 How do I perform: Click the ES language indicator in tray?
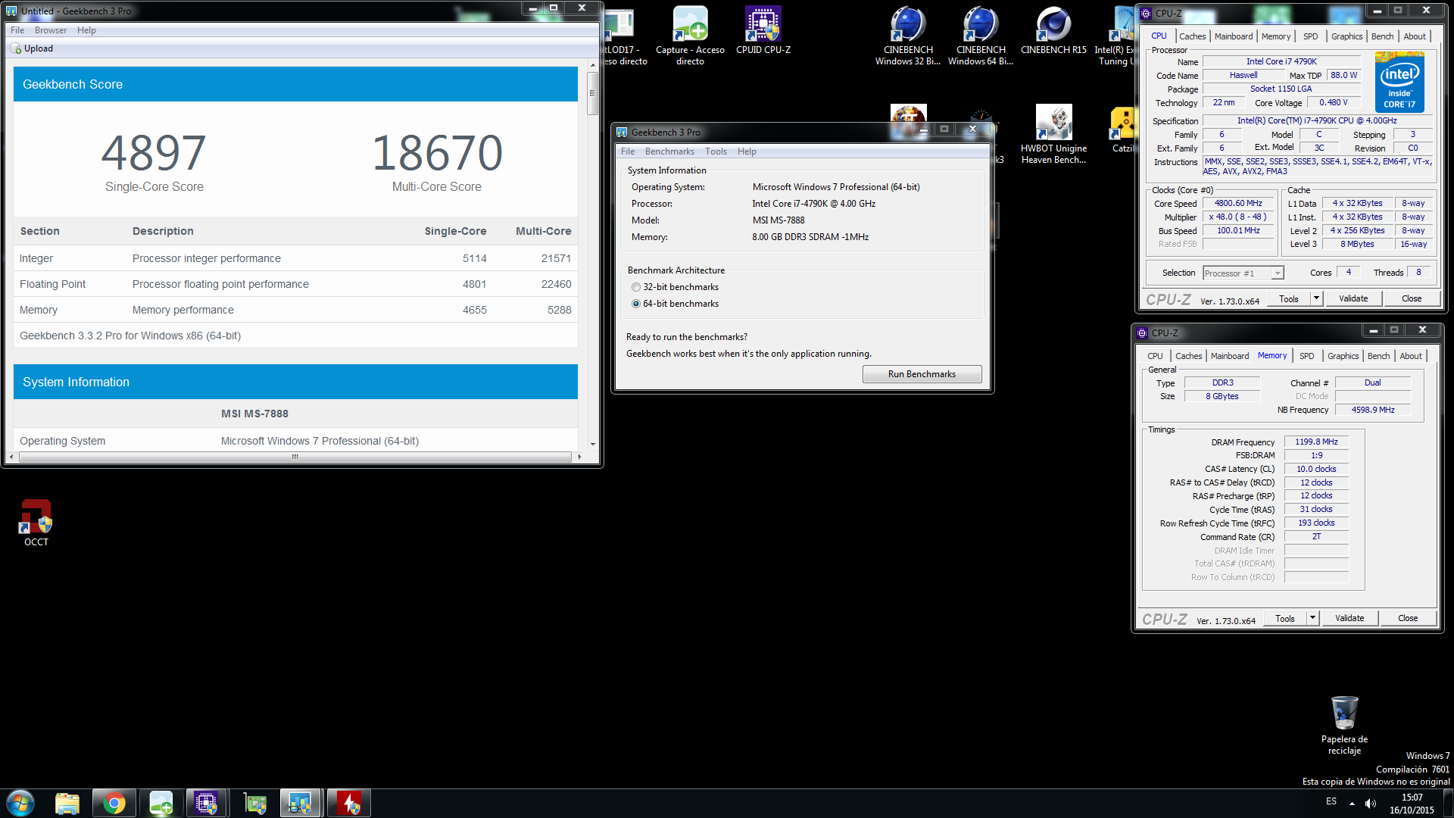[x=1331, y=801]
